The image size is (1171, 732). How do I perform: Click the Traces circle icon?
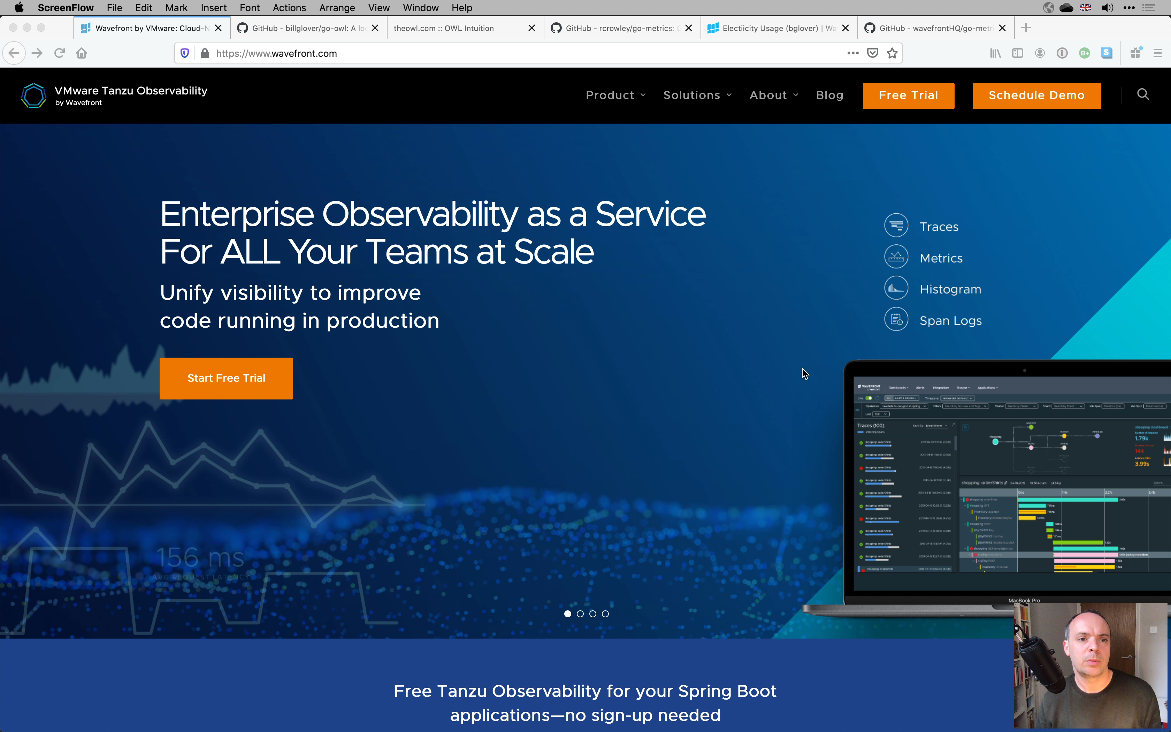coord(896,226)
